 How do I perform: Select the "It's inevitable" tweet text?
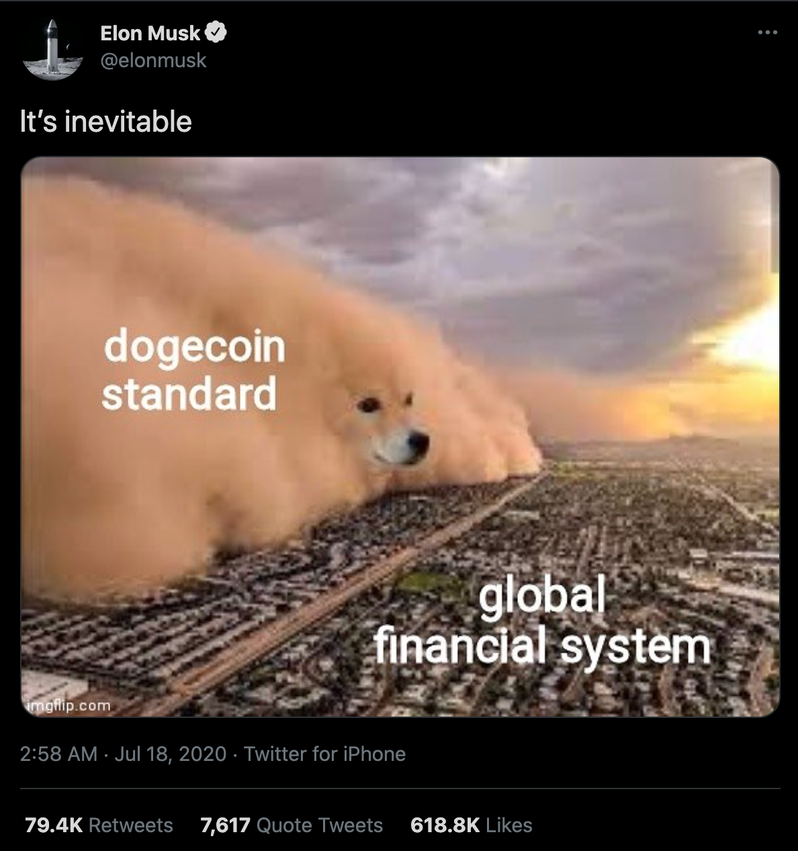(x=105, y=122)
